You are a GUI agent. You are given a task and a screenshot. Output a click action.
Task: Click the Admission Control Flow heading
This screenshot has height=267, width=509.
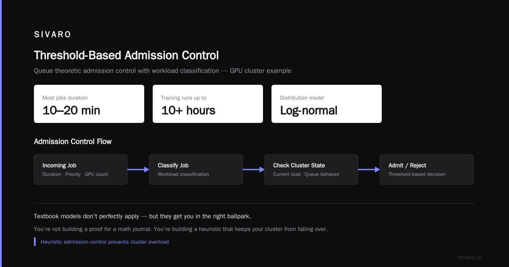tap(73, 142)
